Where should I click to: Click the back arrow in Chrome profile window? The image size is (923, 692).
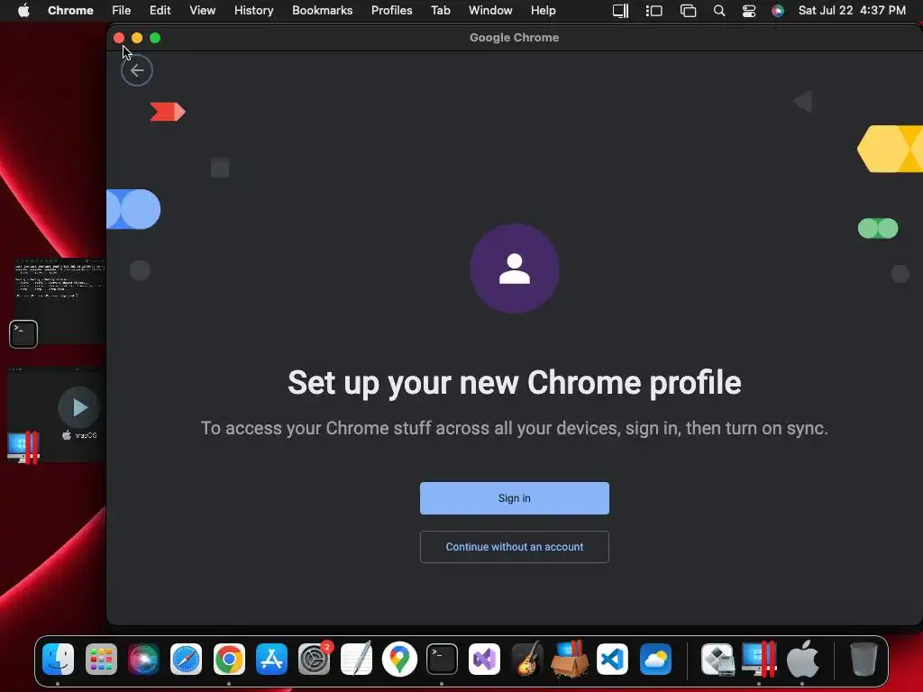[137, 70]
